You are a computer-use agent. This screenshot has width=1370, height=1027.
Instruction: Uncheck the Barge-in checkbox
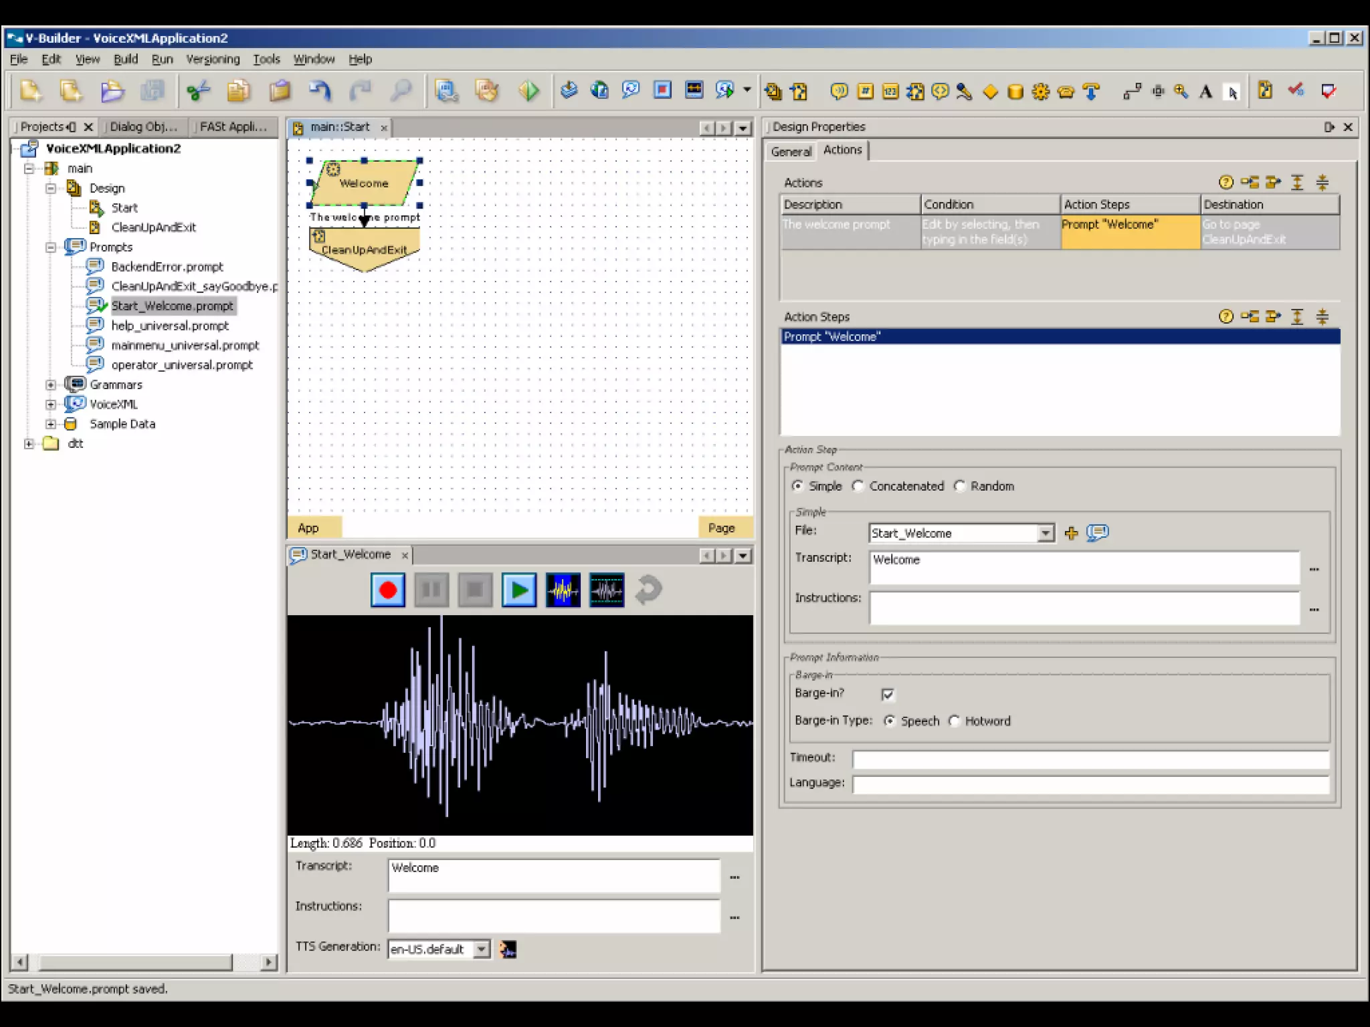[x=888, y=694]
